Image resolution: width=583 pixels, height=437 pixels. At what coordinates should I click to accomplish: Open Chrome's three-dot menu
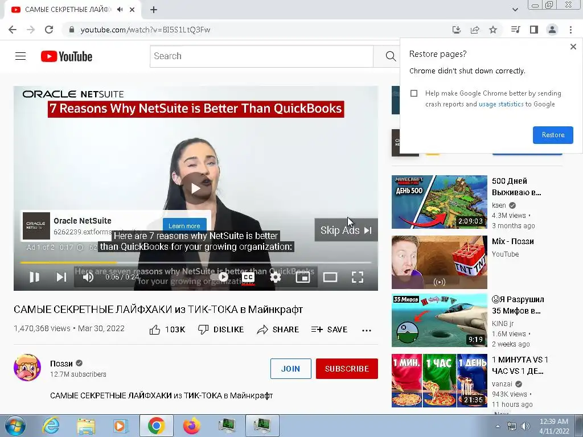[x=570, y=30]
